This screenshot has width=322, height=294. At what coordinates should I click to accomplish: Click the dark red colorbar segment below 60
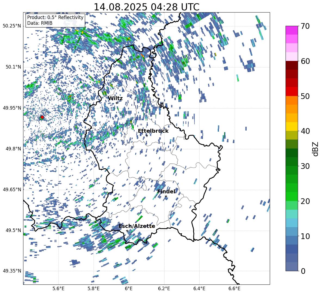point(292,65)
